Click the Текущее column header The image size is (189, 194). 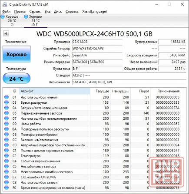pyautogui.click(x=100, y=91)
